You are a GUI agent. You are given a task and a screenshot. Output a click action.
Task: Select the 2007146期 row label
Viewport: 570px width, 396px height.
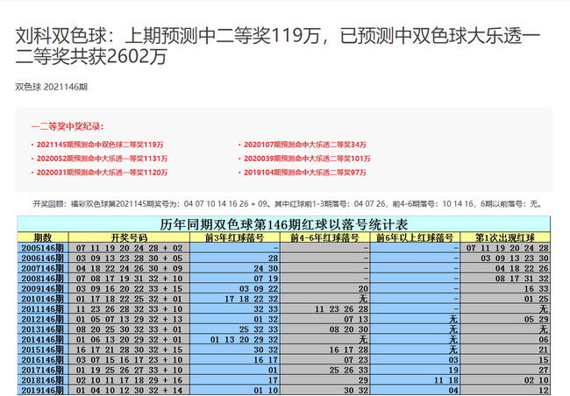pyautogui.click(x=43, y=268)
